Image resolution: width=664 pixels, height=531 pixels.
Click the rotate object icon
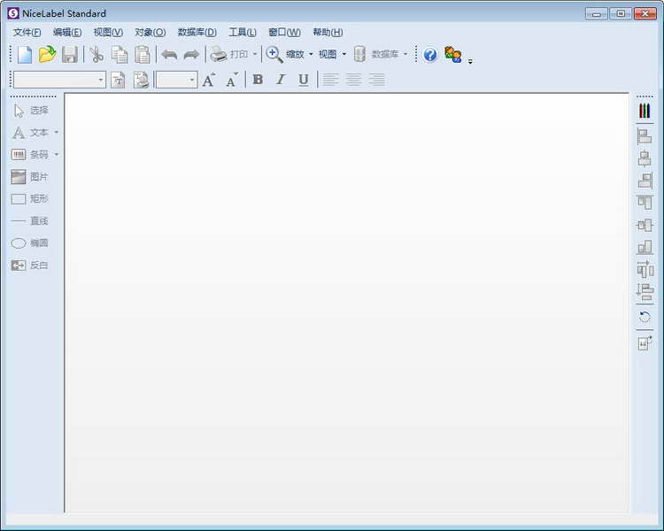[645, 317]
